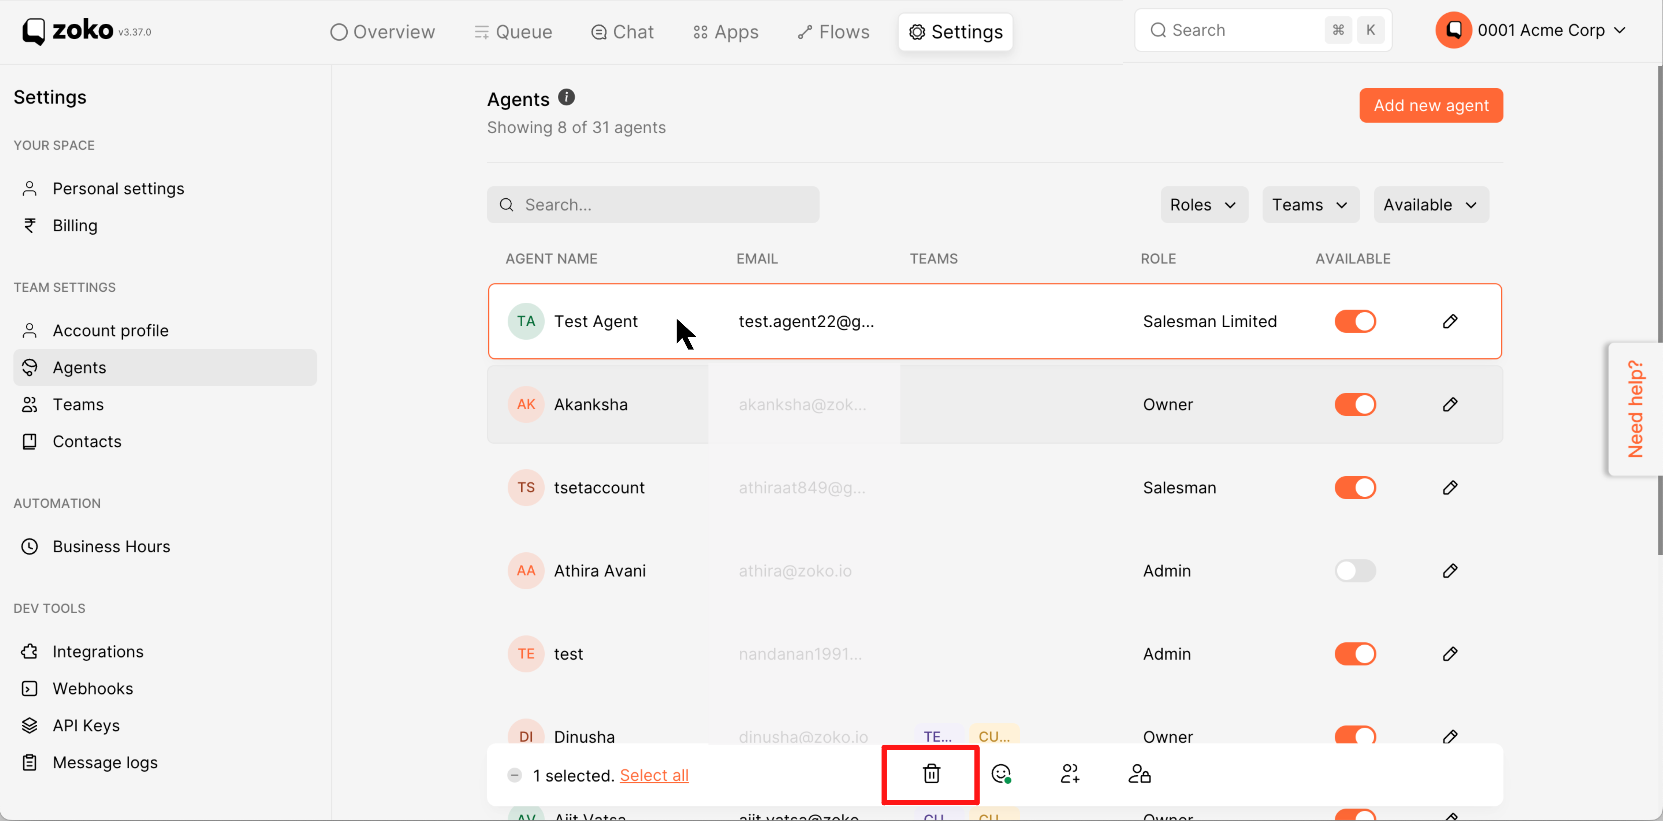
Task: Click the availability smiley icon in bulk bar
Action: (1001, 774)
